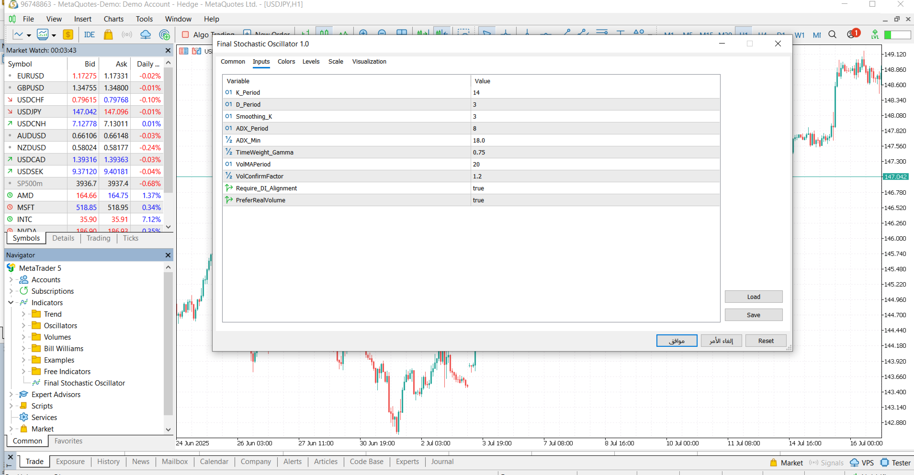Expand the Oscillators folder
Image resolution: width=914 pixels, height=475 pixels.
point(23,325)
